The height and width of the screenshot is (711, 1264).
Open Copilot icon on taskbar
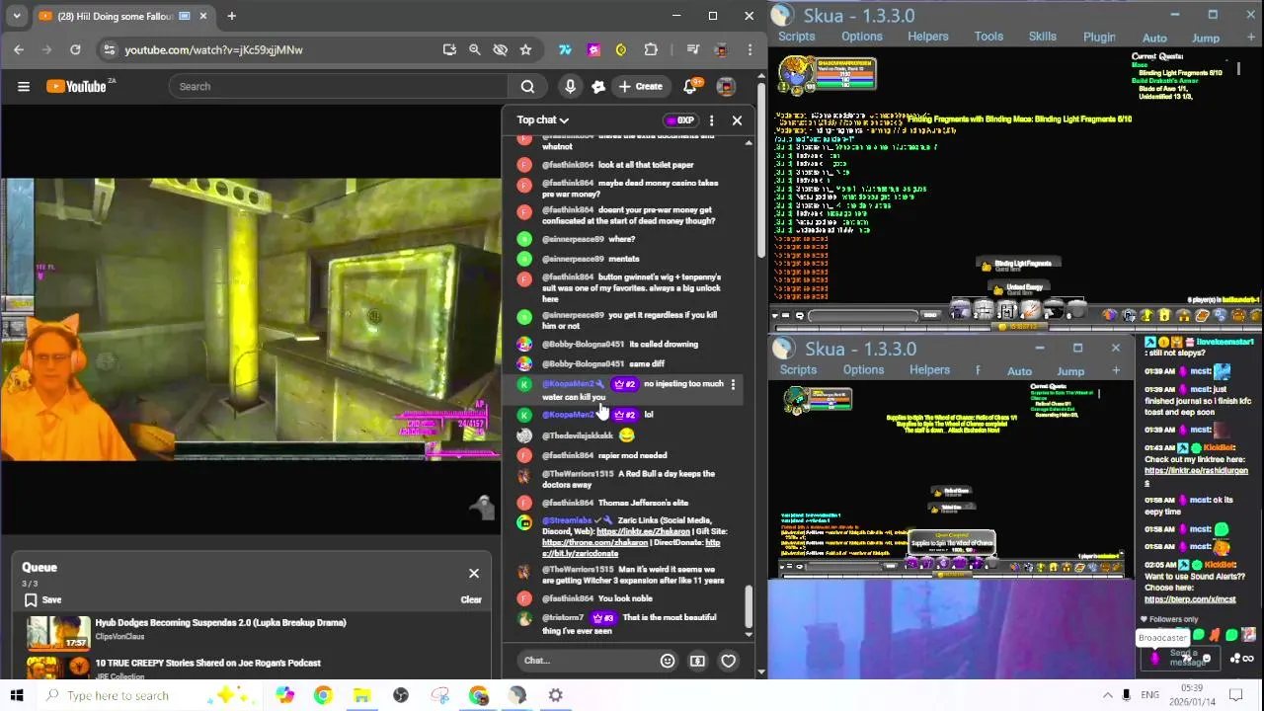click(x=284, y=695)
